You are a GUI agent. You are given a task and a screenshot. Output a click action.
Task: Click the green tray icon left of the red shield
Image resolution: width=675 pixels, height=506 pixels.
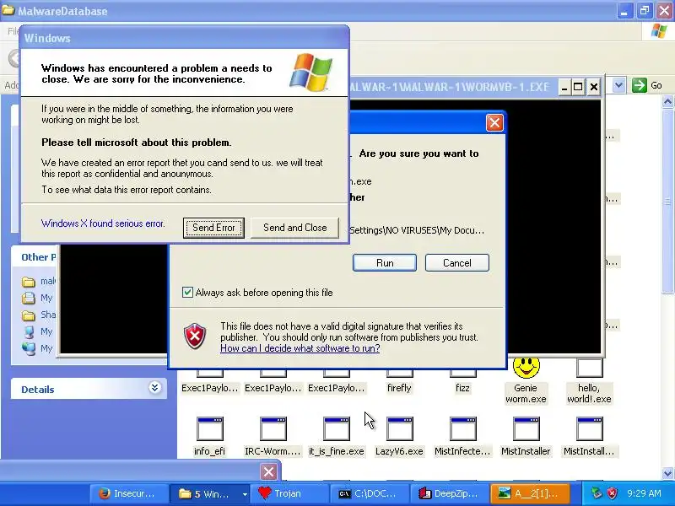597,493
